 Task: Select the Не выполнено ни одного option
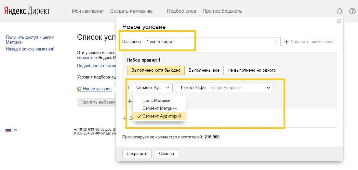pyautogui.click(x=252, y=70)
